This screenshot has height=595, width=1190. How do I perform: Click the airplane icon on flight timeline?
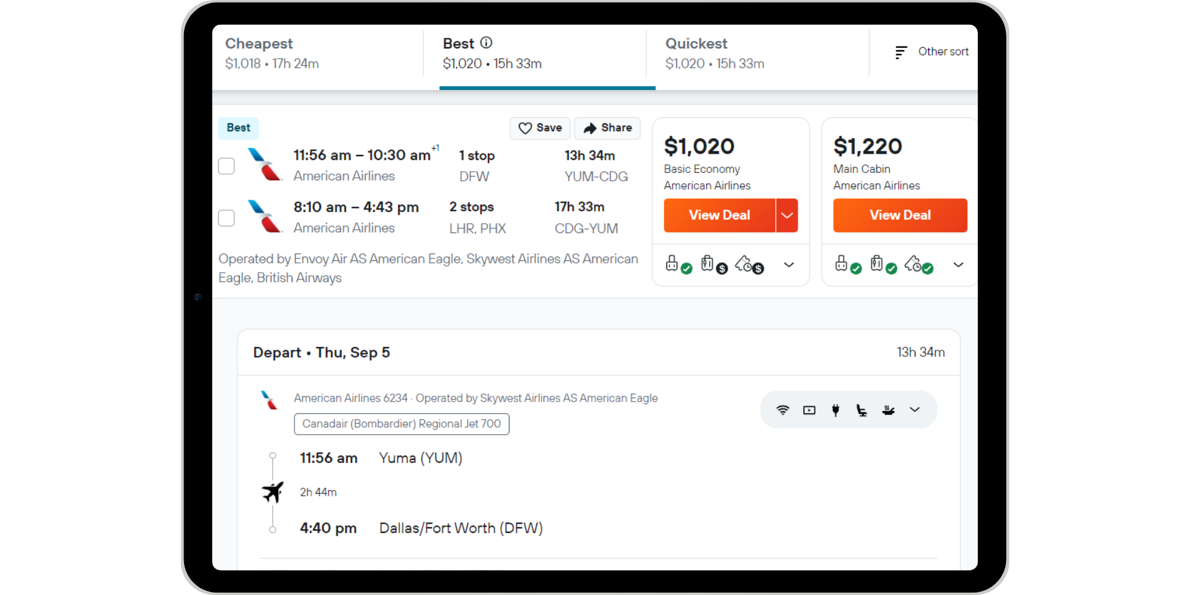[x=273, y=492]
